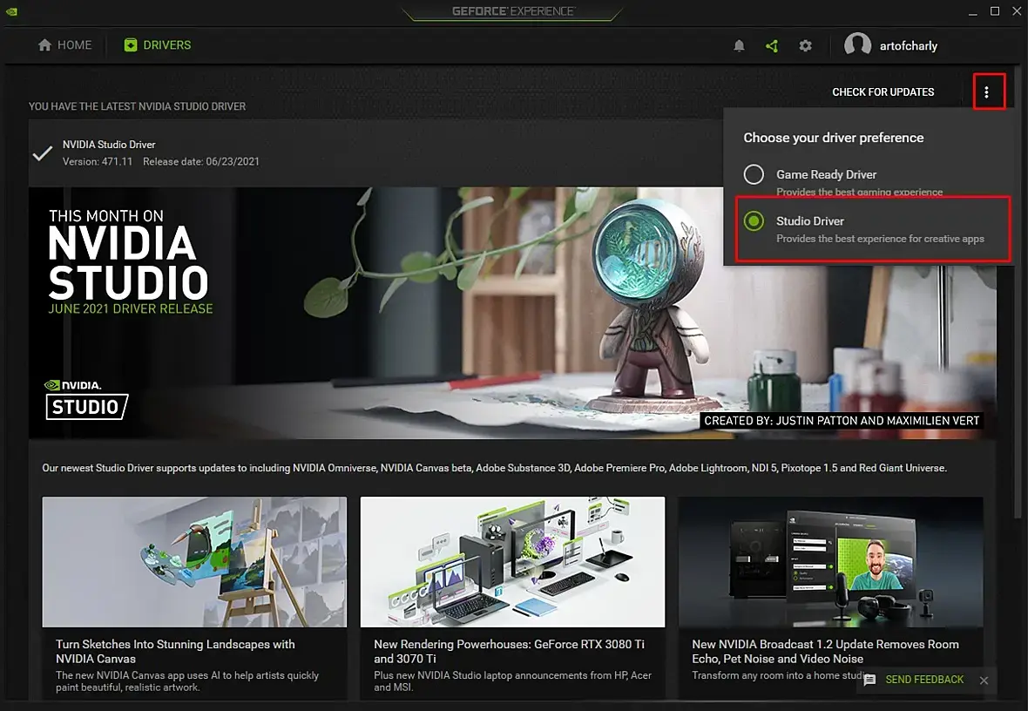The width and height of the screenshot is (1028, 711).
Task: Click 'Choose your driver preference' heading
Action: click(833, 138)
